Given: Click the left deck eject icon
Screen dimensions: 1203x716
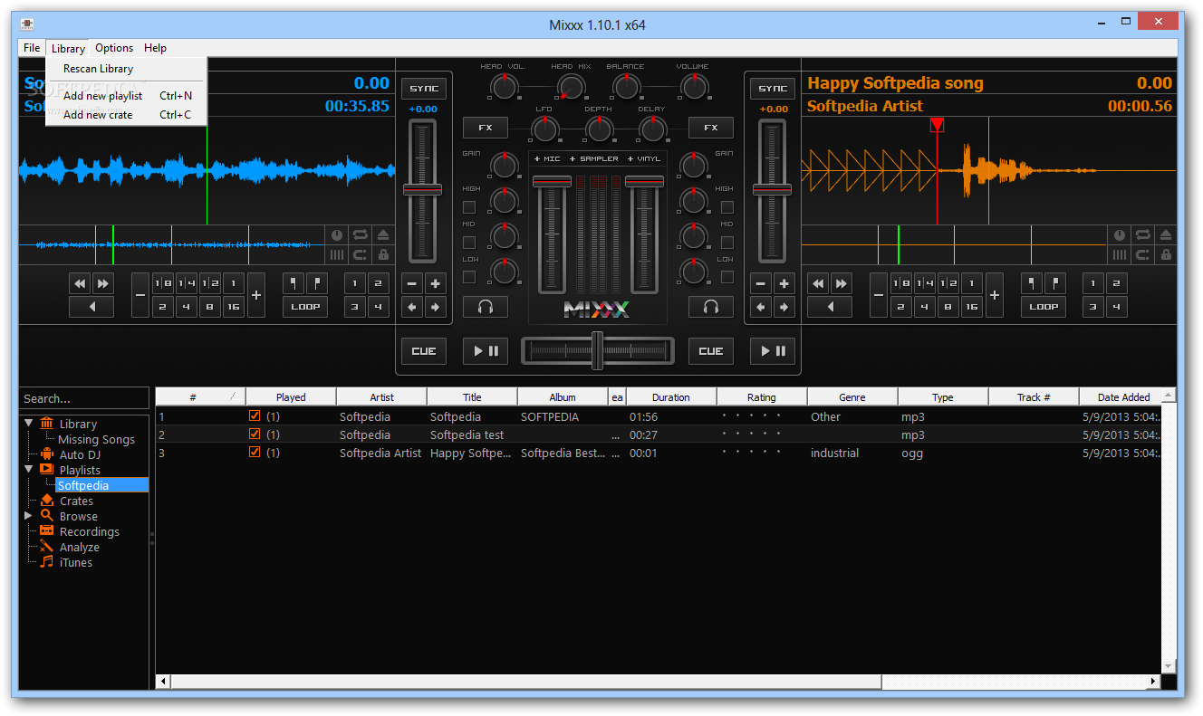Looking at the screenshot, I should [383, 235].
